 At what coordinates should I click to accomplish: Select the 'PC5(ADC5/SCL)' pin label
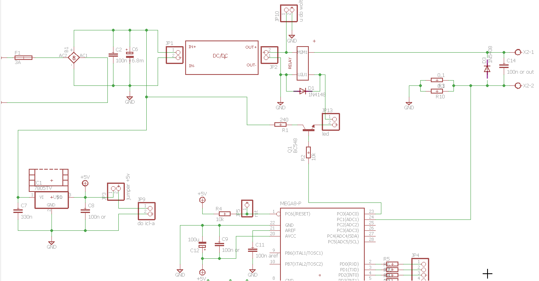pyautogui.click(x=343, y=242)
